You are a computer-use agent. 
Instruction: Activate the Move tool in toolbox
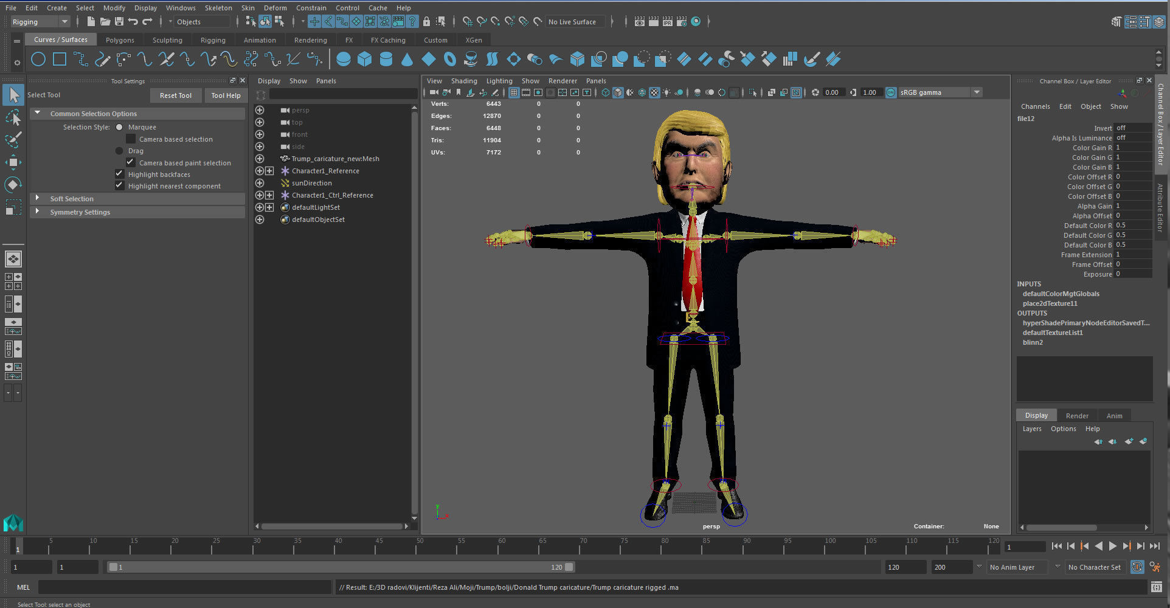[x=13, y=162]
